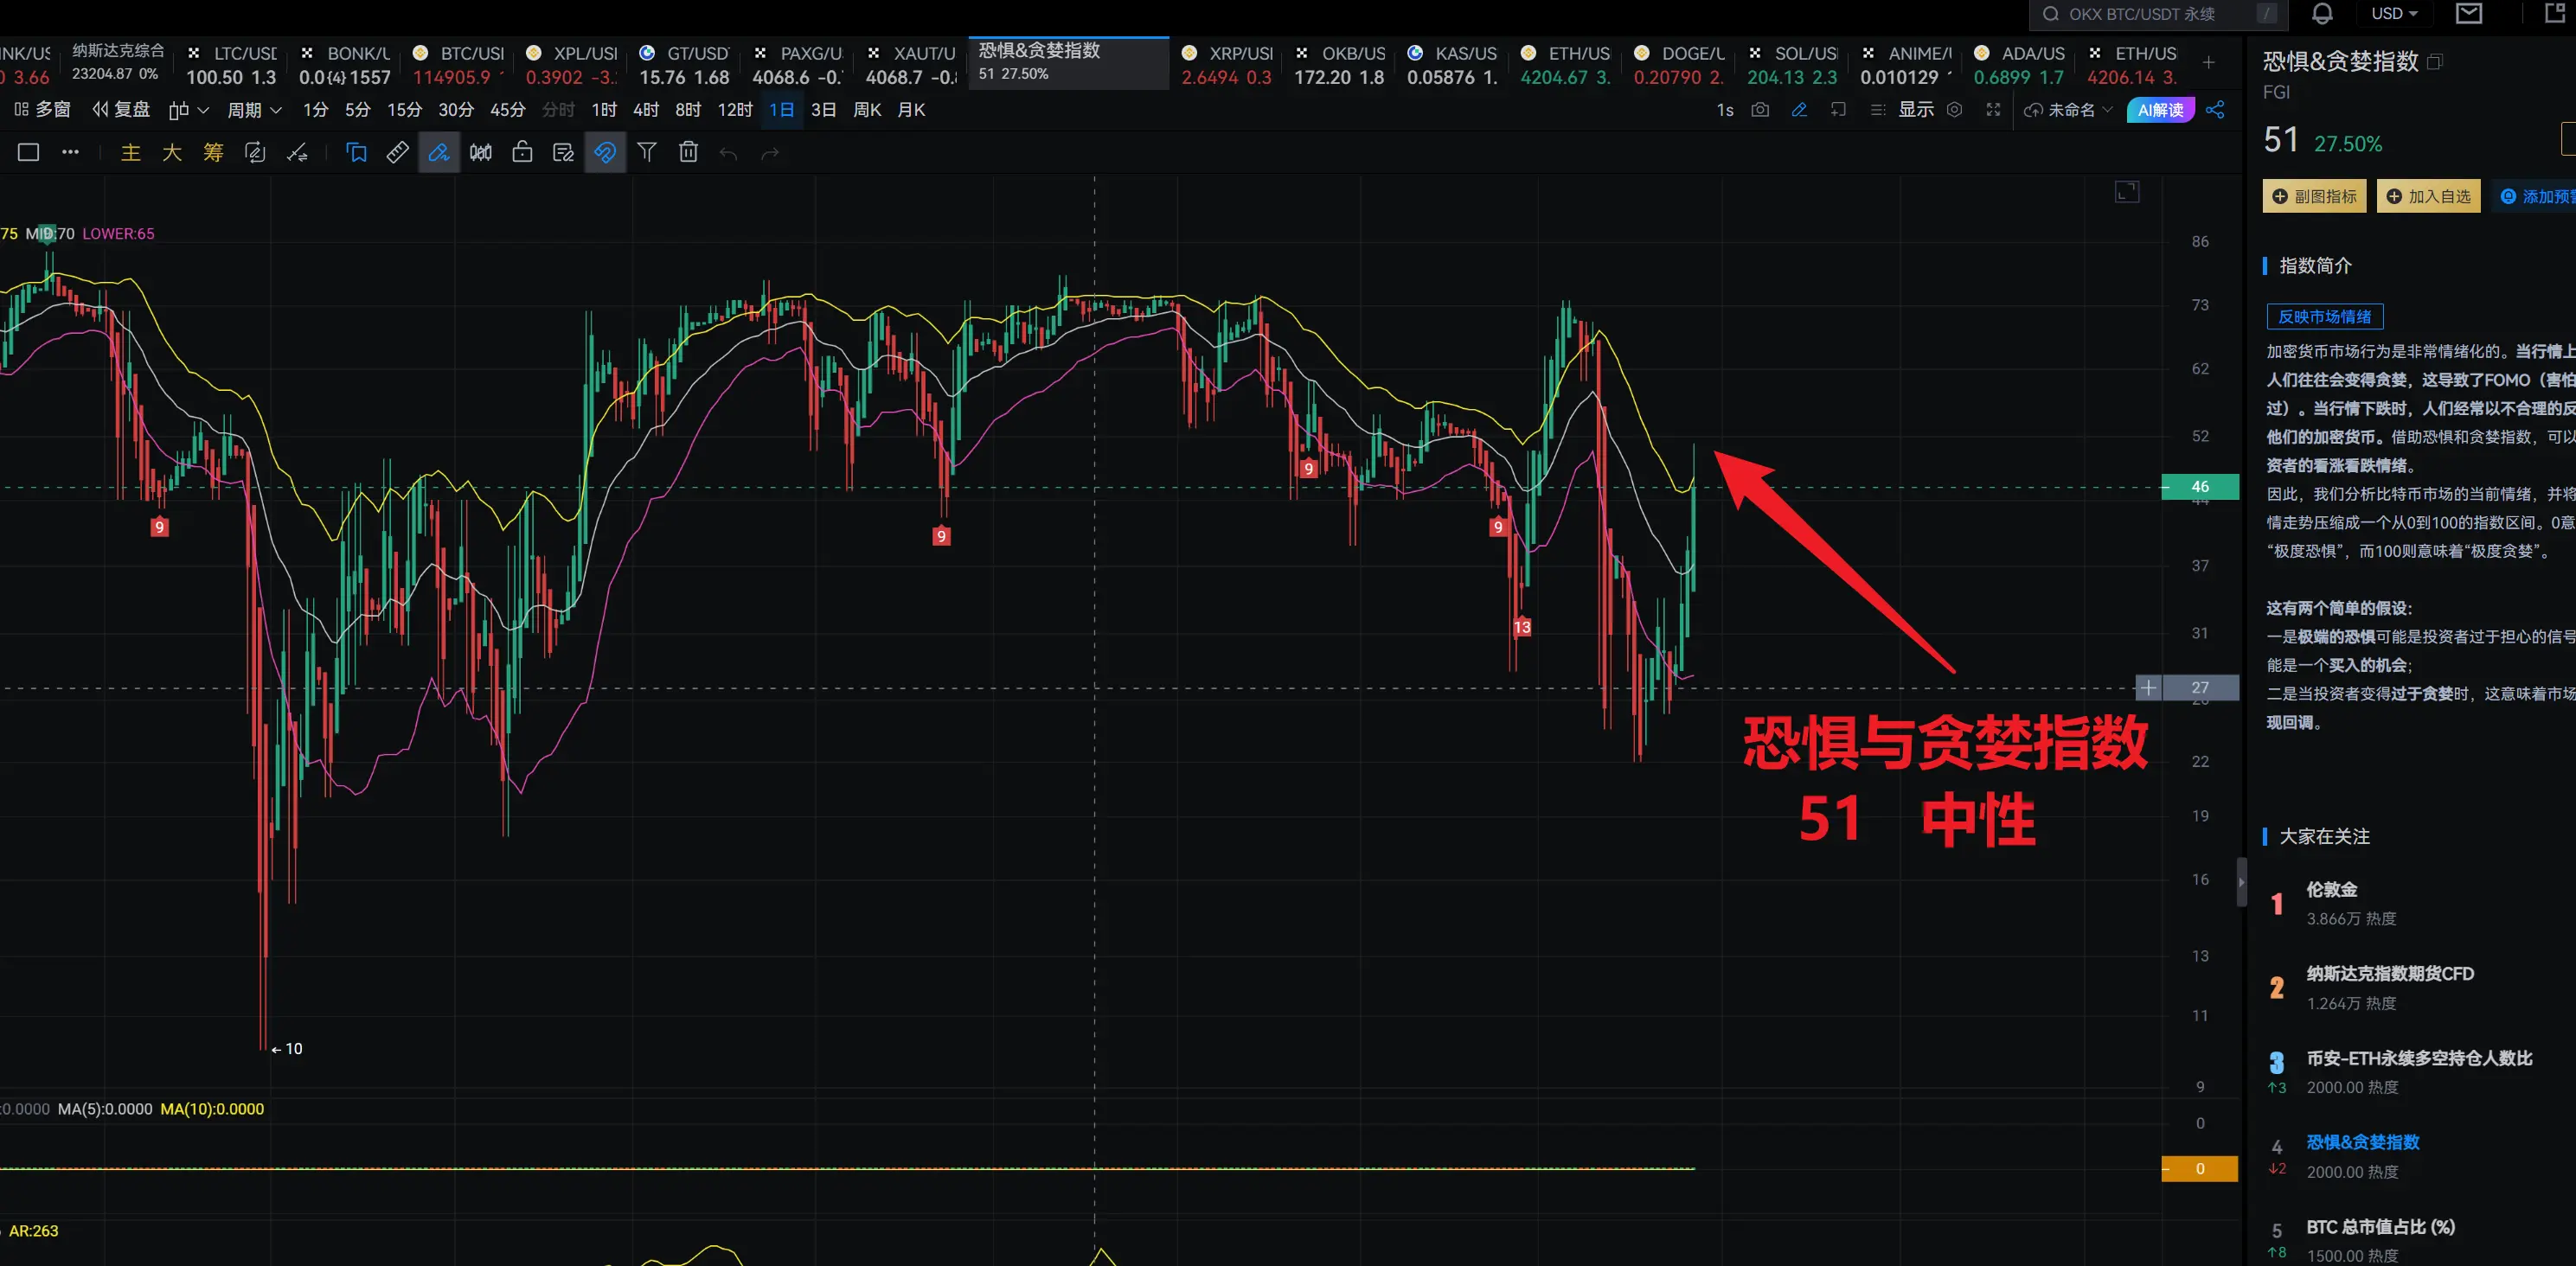Select the ruler measure tool
Image resolution: width=2576 pixels, height=1266 pixels.
pyautogui.click(x=397, y=152)
